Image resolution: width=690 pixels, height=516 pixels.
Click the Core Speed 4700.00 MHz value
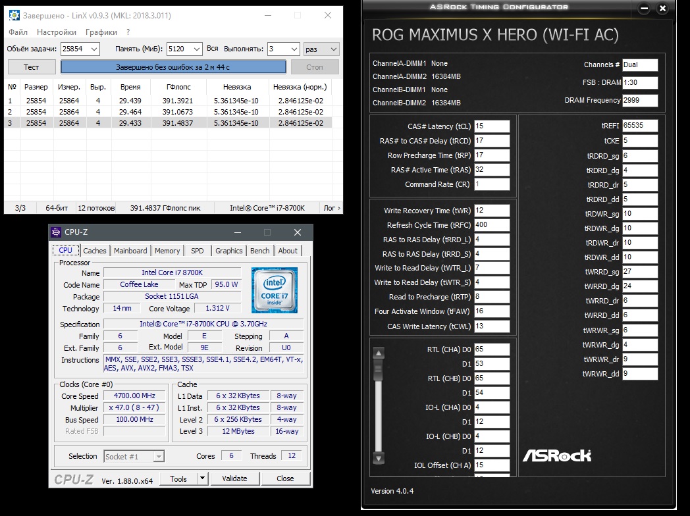[135, 396]
